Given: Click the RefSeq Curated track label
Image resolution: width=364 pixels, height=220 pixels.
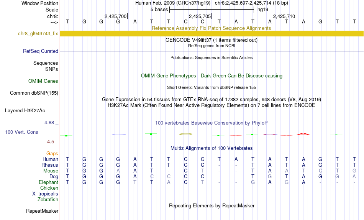Looking at the screenshot, I should point(40,51).
